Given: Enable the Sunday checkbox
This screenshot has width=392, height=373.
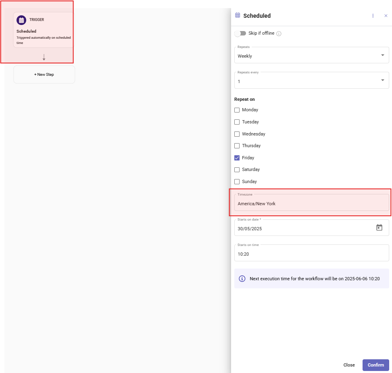Looking at the screenshot, I should [237, 181].
